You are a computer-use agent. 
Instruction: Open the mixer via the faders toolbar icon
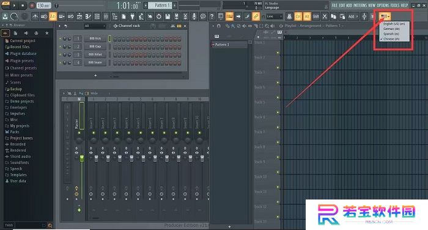pos(106,16)
